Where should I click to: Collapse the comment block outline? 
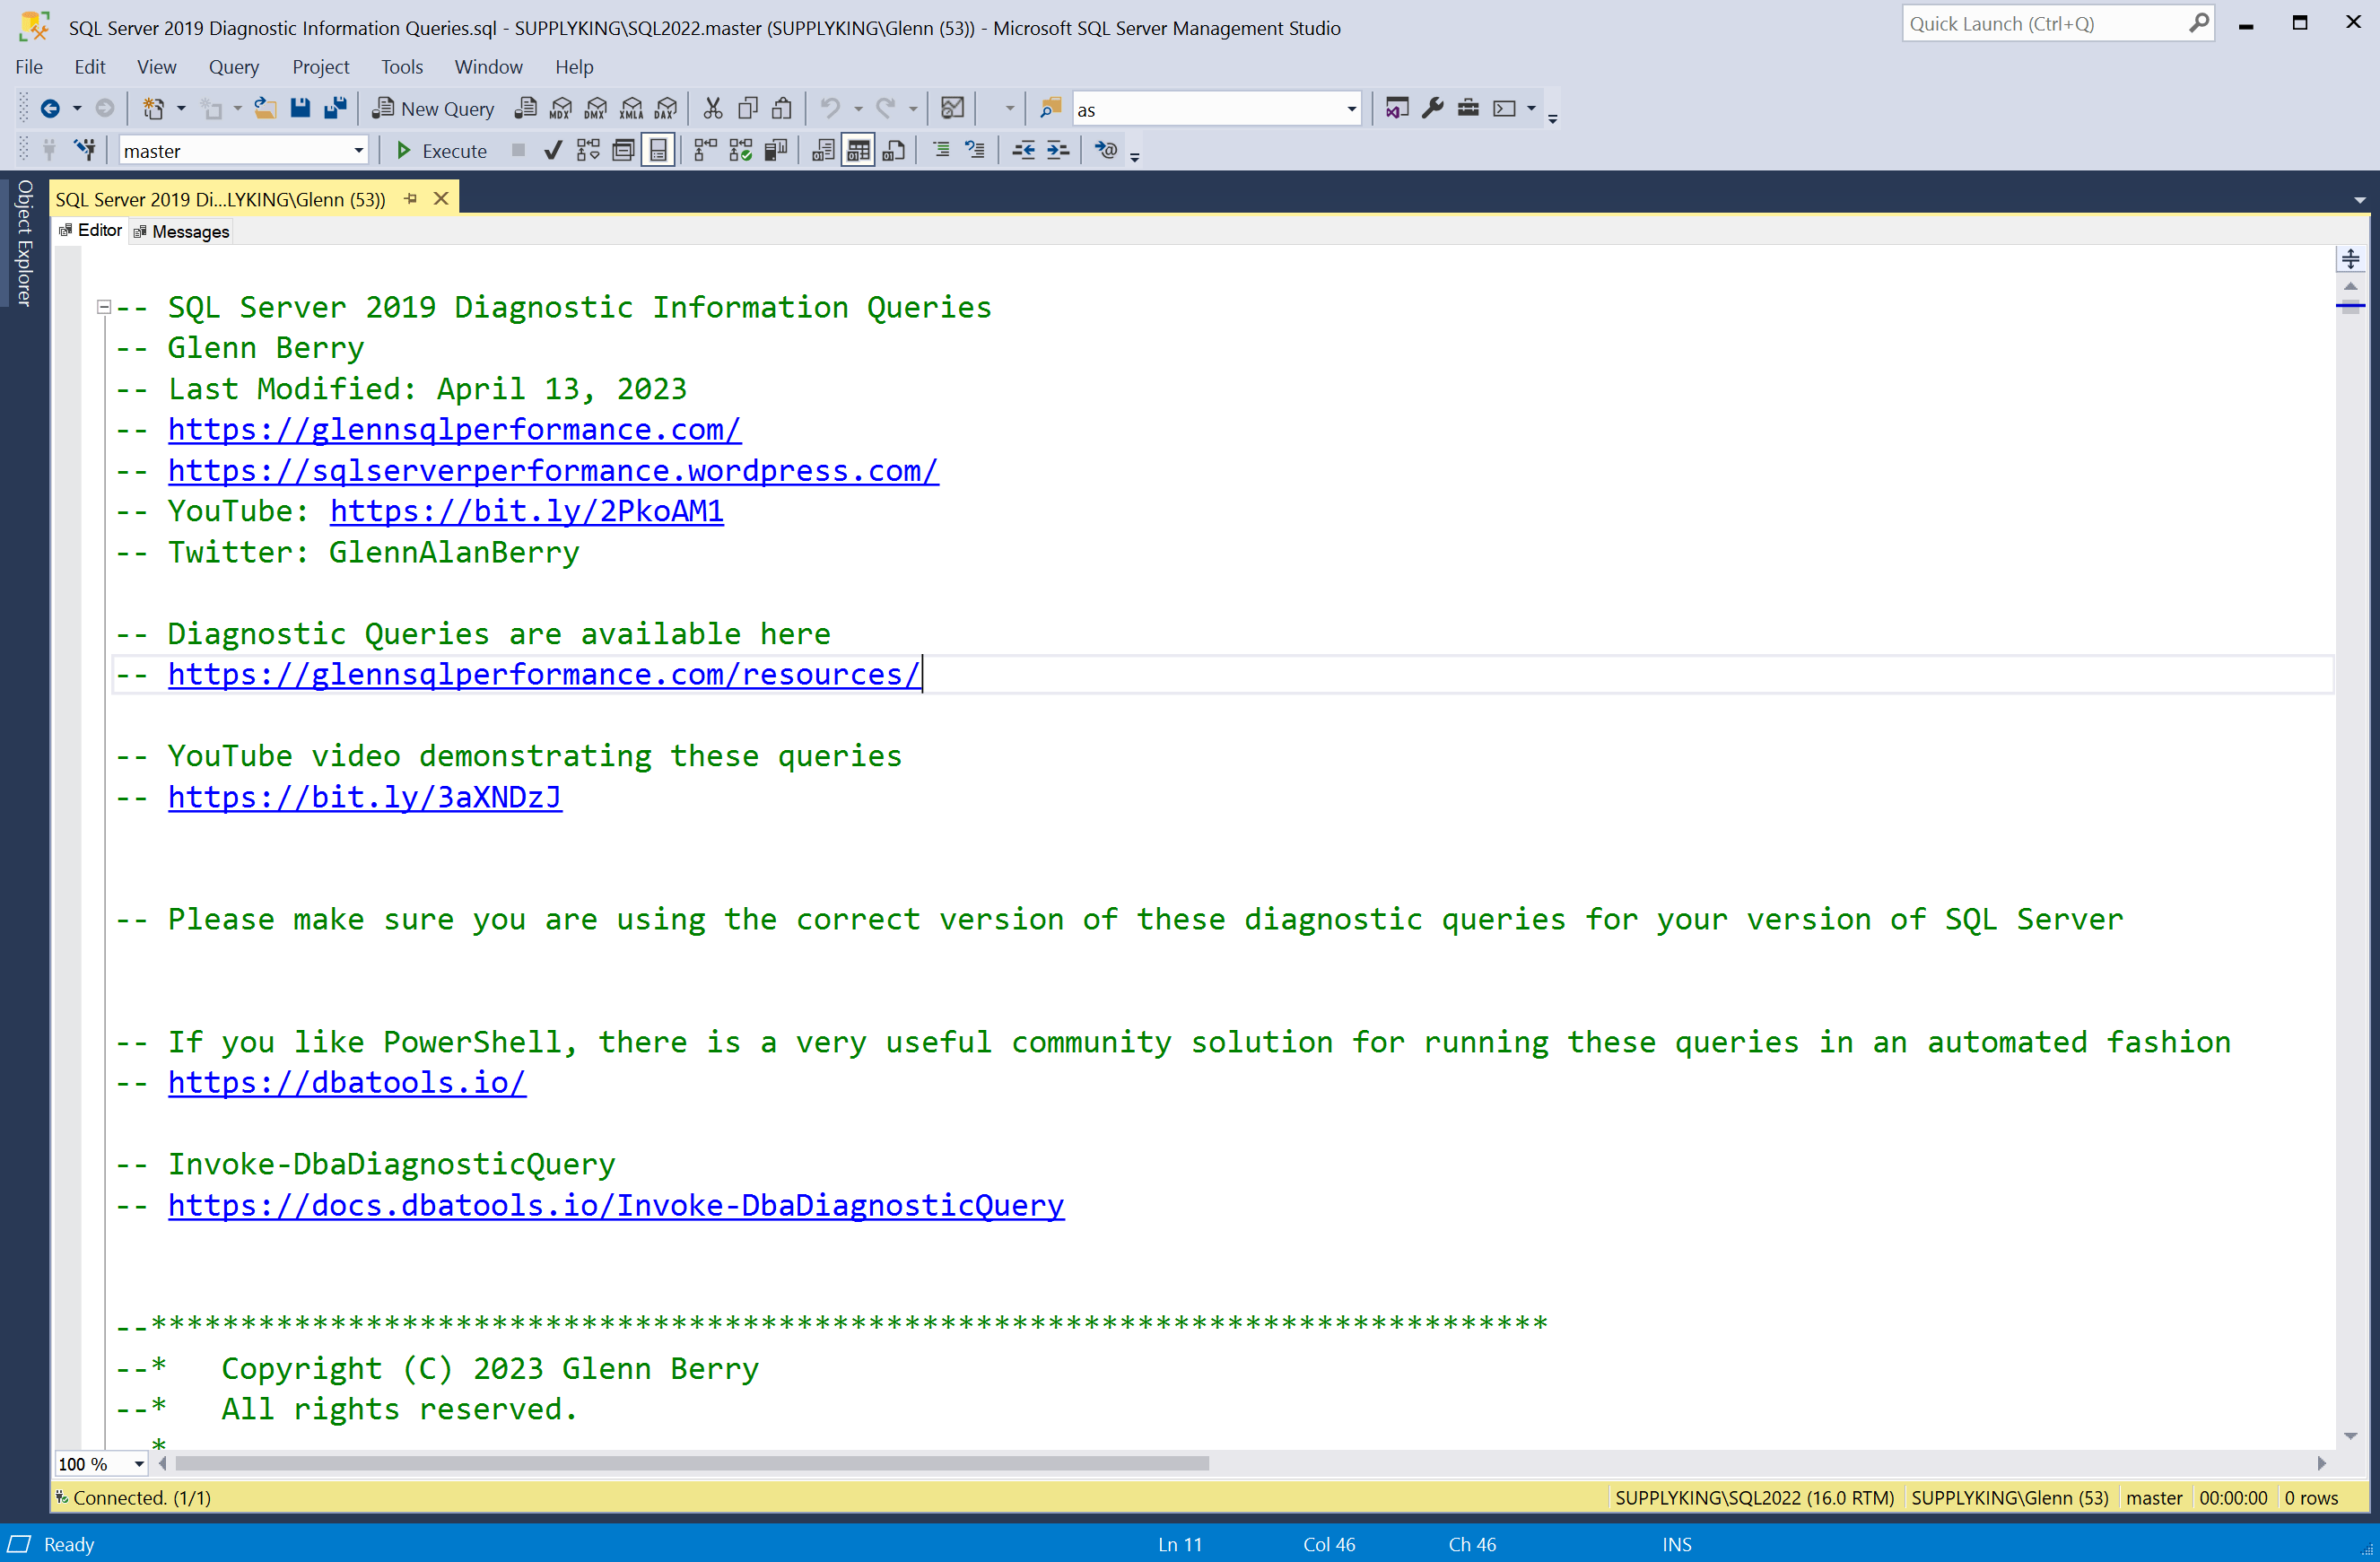pyautogui.click(x=103, y=307)
